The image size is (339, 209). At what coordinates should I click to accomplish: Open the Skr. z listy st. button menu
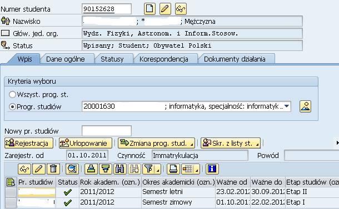click(x=257, y=145)
